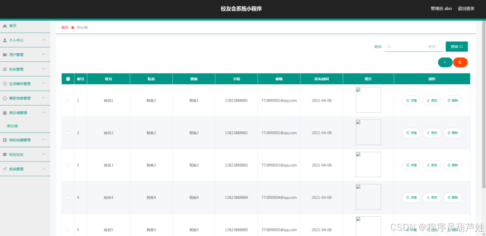Expand 个人中心 using its chevron arrow
Viewport: 486px width, 236px height.
pos(44,40)
